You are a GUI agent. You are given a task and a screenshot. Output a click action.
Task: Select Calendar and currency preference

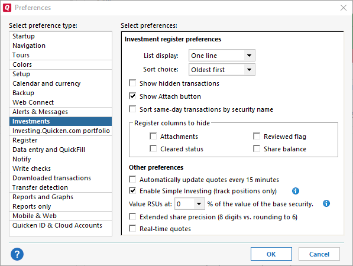tap(46, 83)
